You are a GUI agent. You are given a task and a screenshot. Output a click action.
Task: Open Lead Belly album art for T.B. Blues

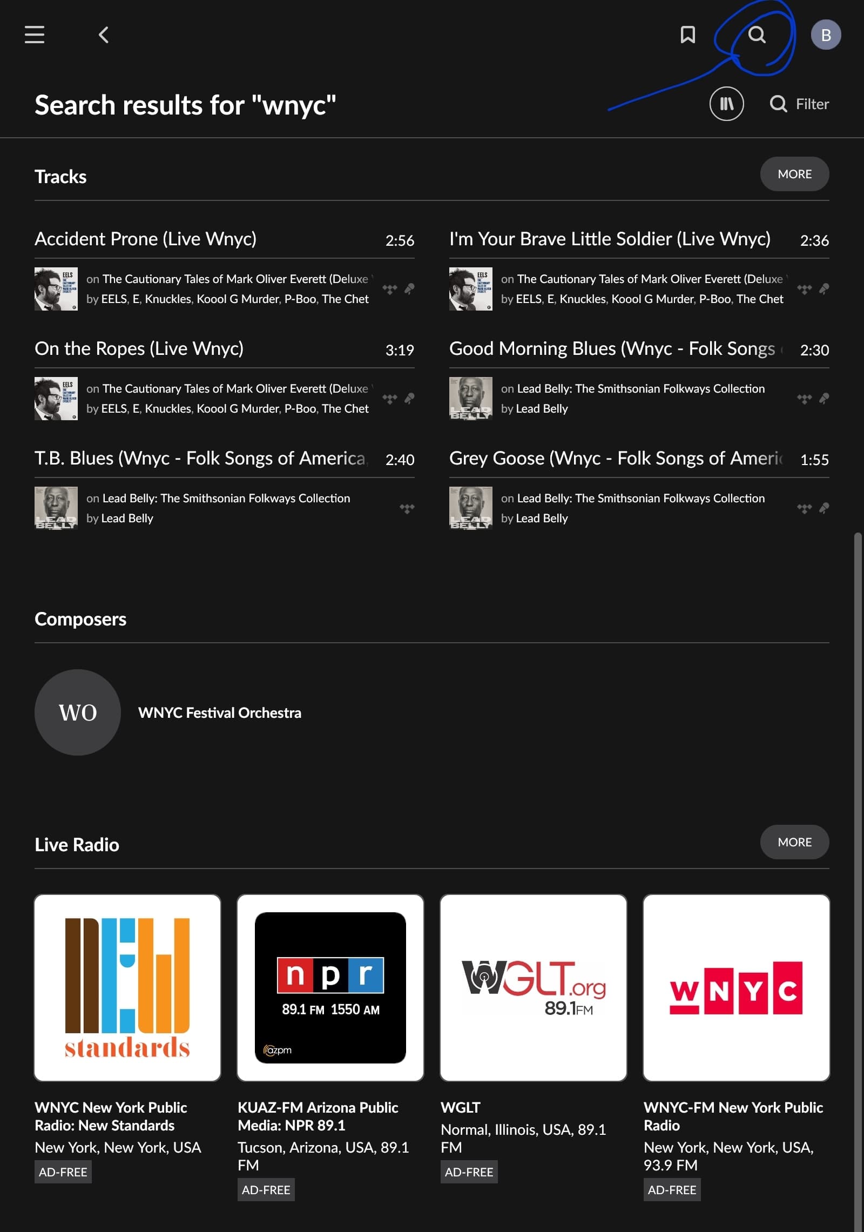point(56,508)
